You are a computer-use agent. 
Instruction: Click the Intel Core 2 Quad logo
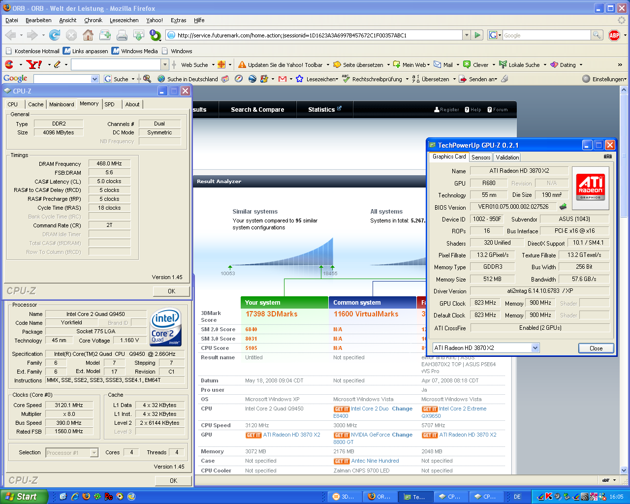pos(165,326)
